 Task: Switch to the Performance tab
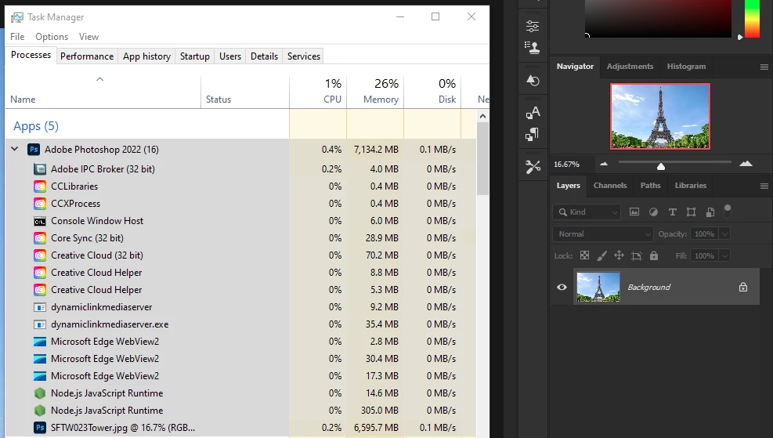(x=87, y=56)
